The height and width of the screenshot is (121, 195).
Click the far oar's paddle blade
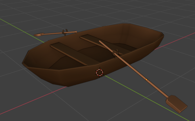coord(39,34)
